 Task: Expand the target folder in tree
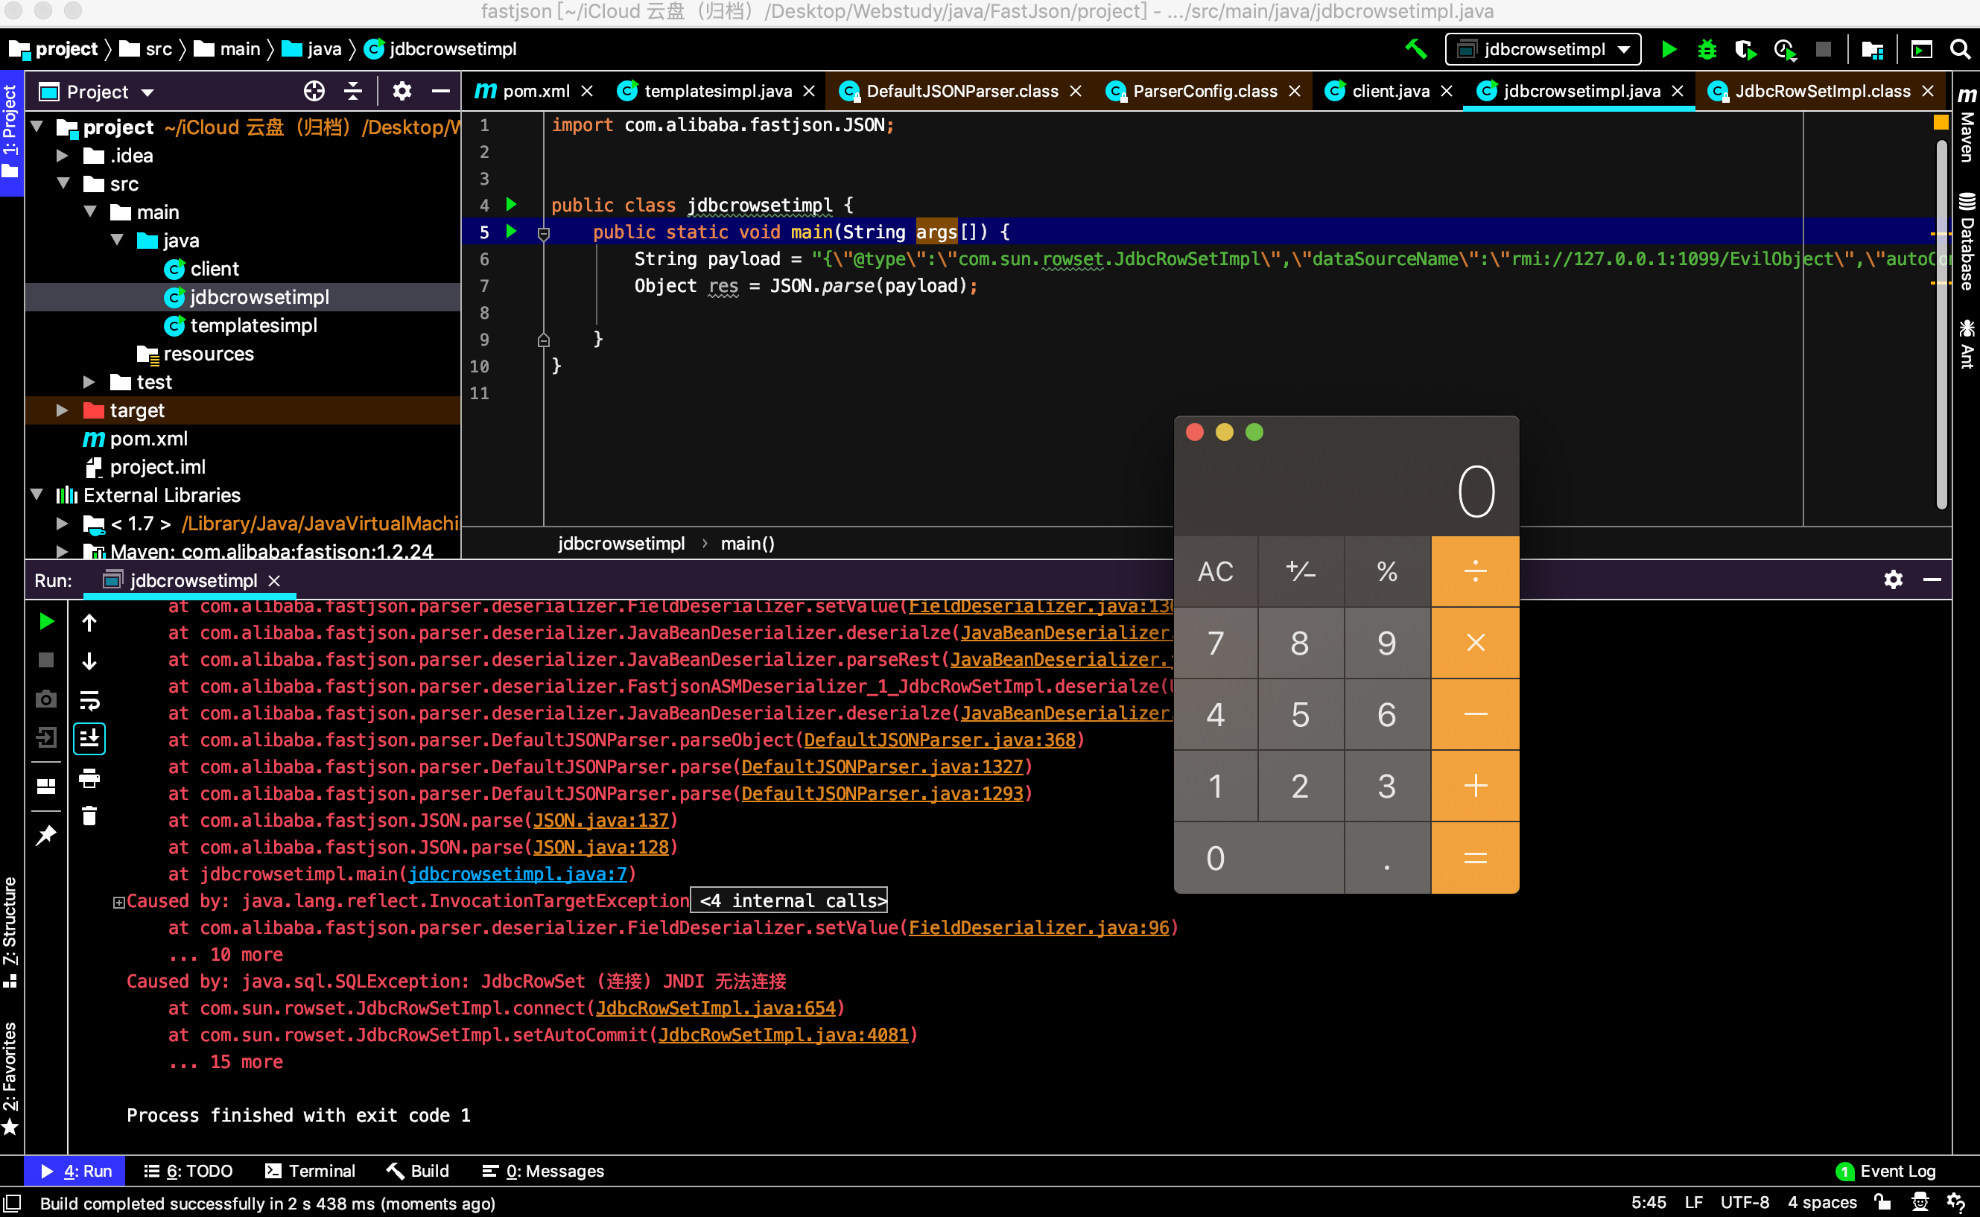[62, 410]
